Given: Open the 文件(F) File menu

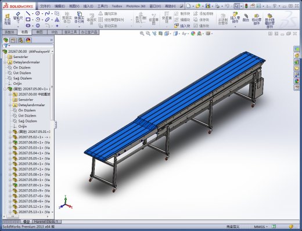Looking at the screenshot, I should pyautogui.click(x=45, y=6).
